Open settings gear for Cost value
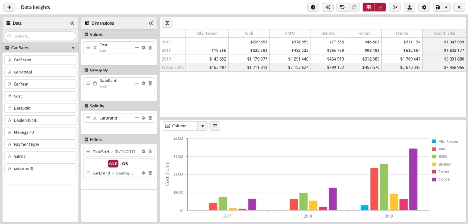The width and height of the screenshot is (468, 224). (144, 48)
